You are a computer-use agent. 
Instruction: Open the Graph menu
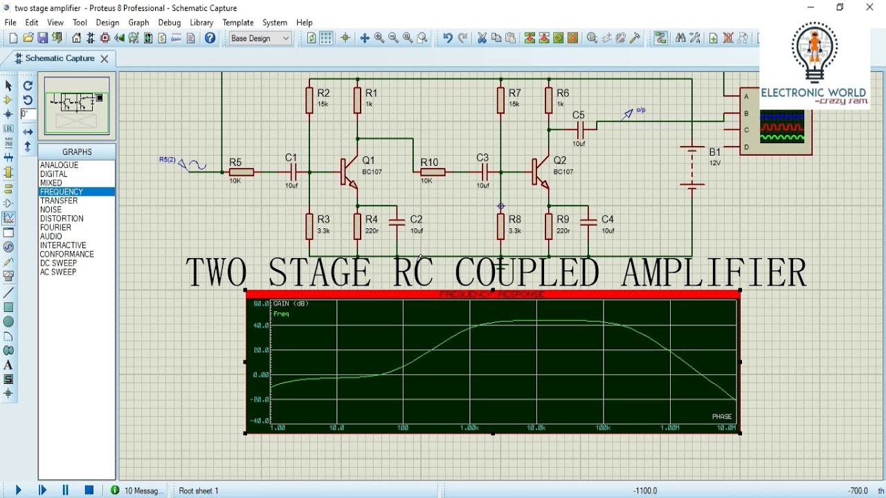tap(138, 22)
